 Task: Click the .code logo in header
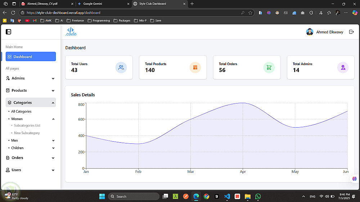71,32
